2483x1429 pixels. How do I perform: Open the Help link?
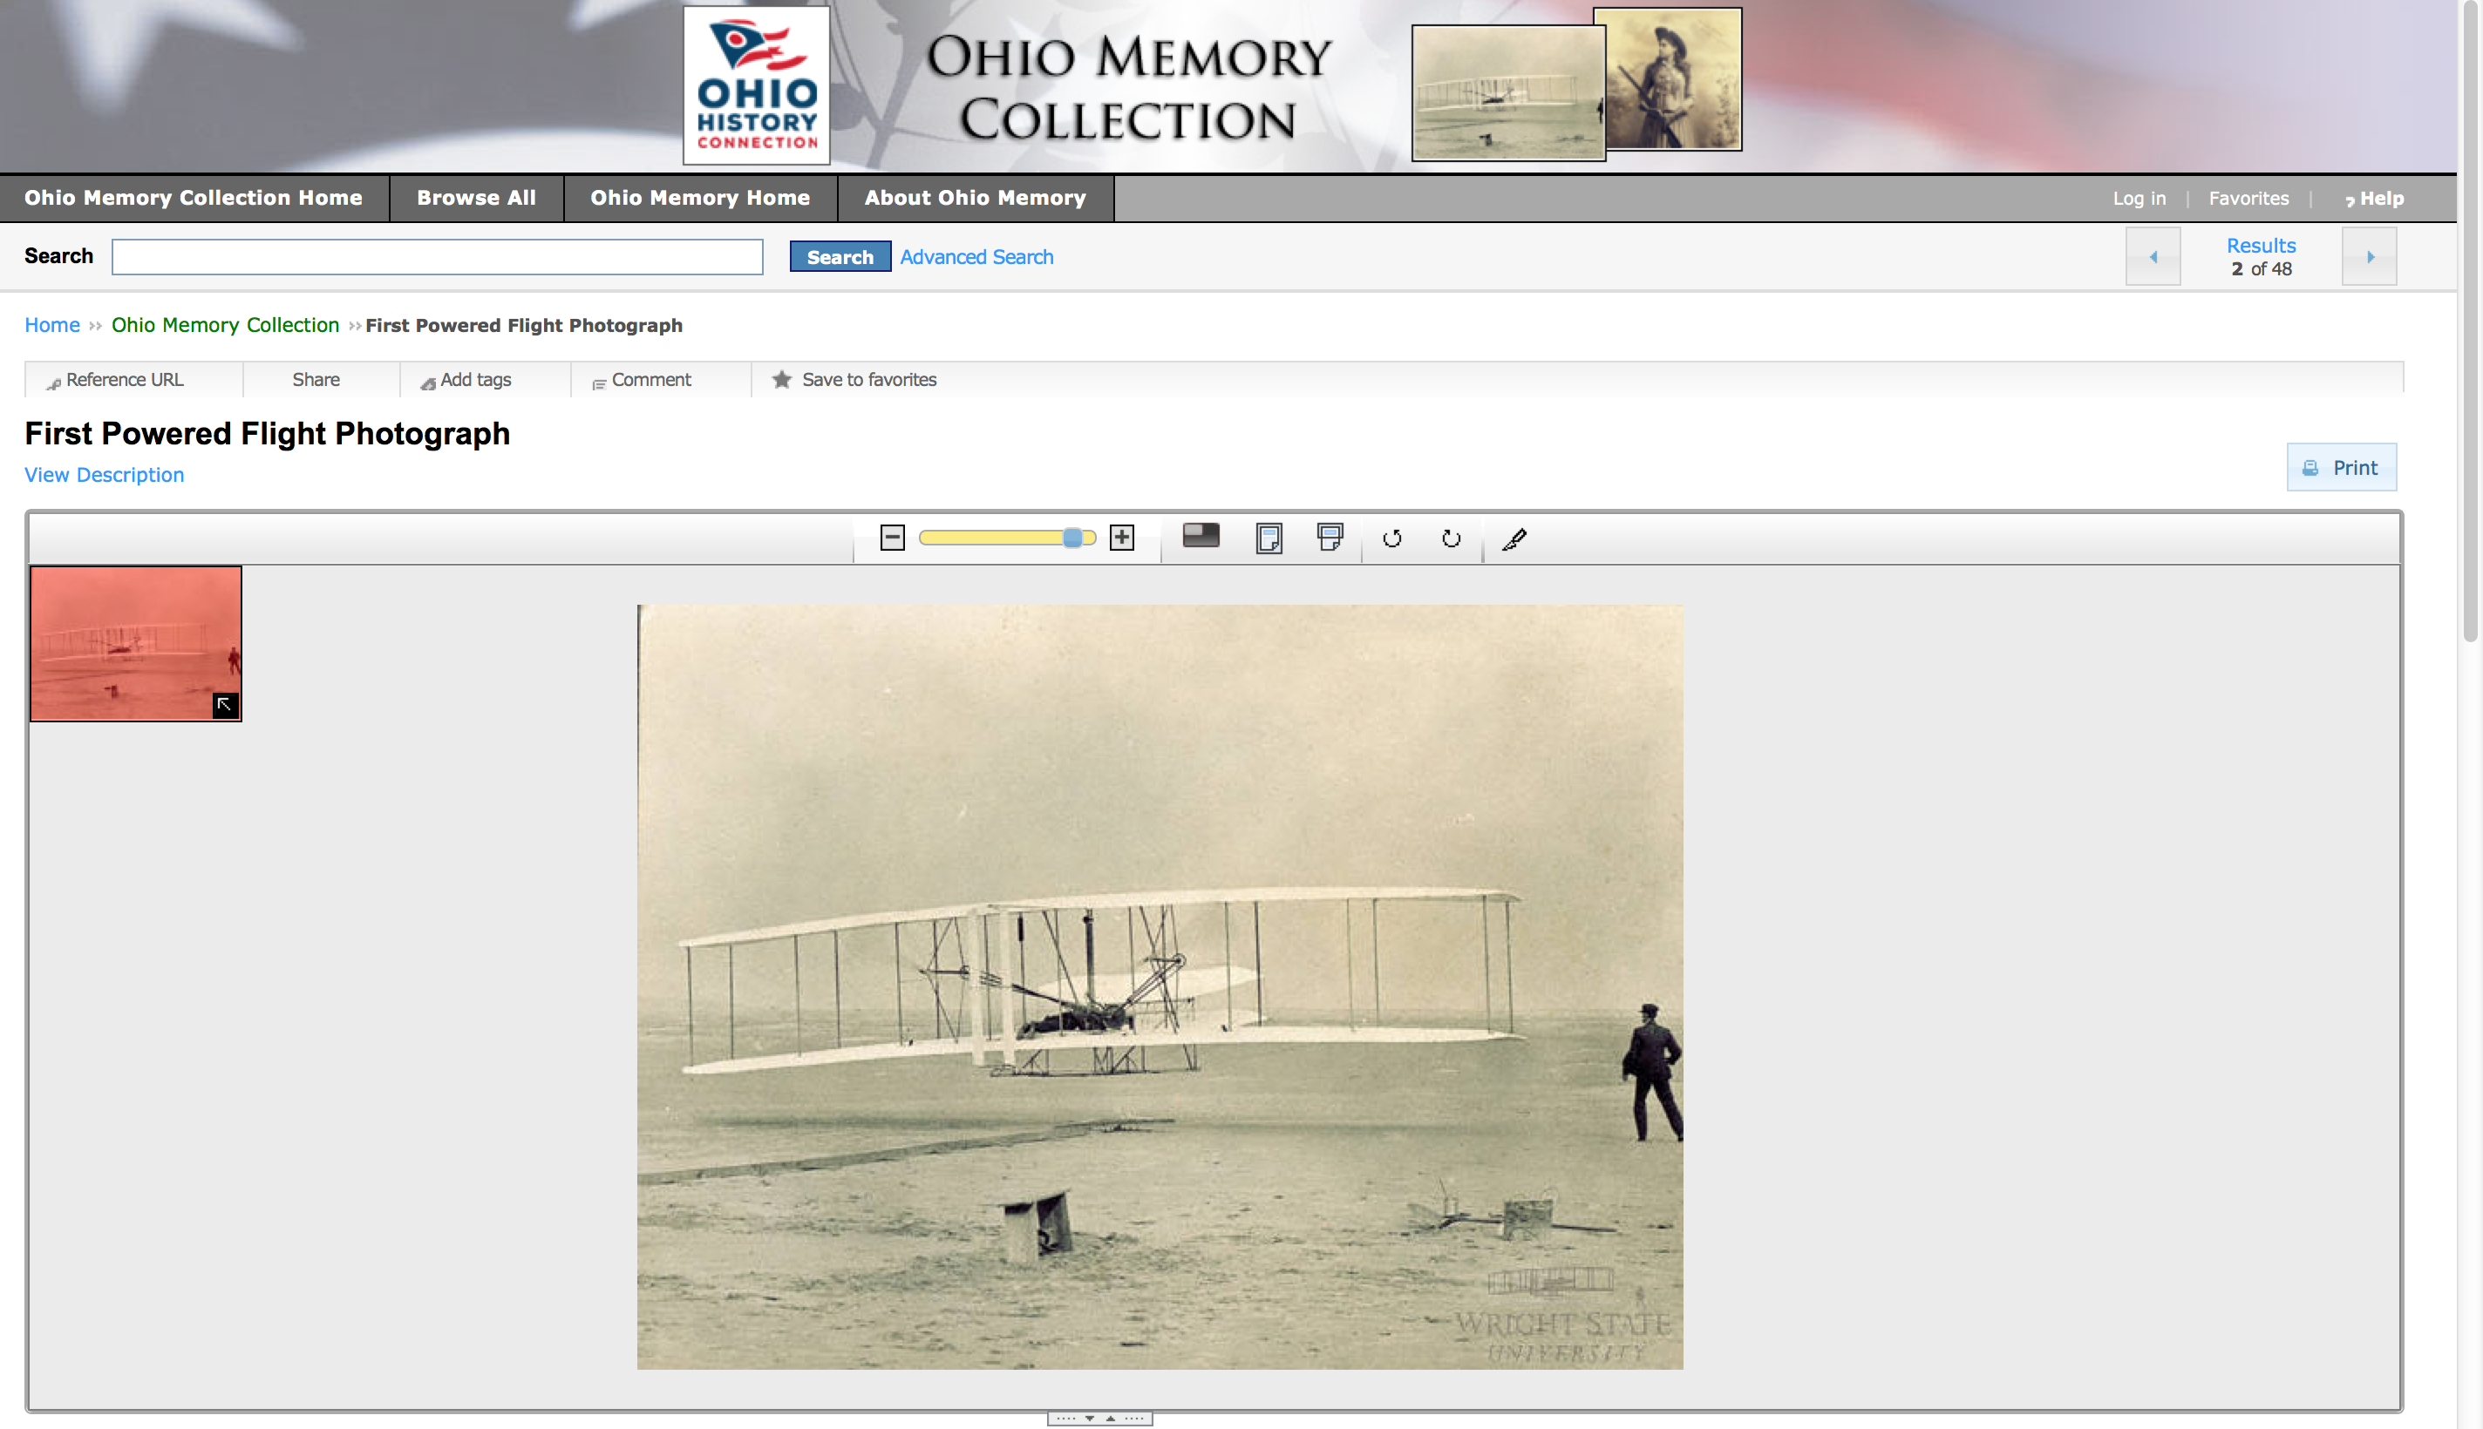click(x=2374, y=200)
